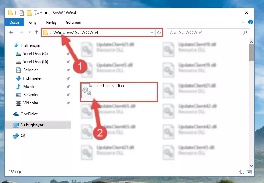Open Explorer help question mark icon

coord(250,22)
